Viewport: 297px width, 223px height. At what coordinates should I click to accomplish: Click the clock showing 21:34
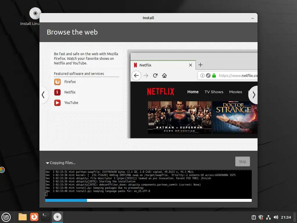click(x=286, y=217)
